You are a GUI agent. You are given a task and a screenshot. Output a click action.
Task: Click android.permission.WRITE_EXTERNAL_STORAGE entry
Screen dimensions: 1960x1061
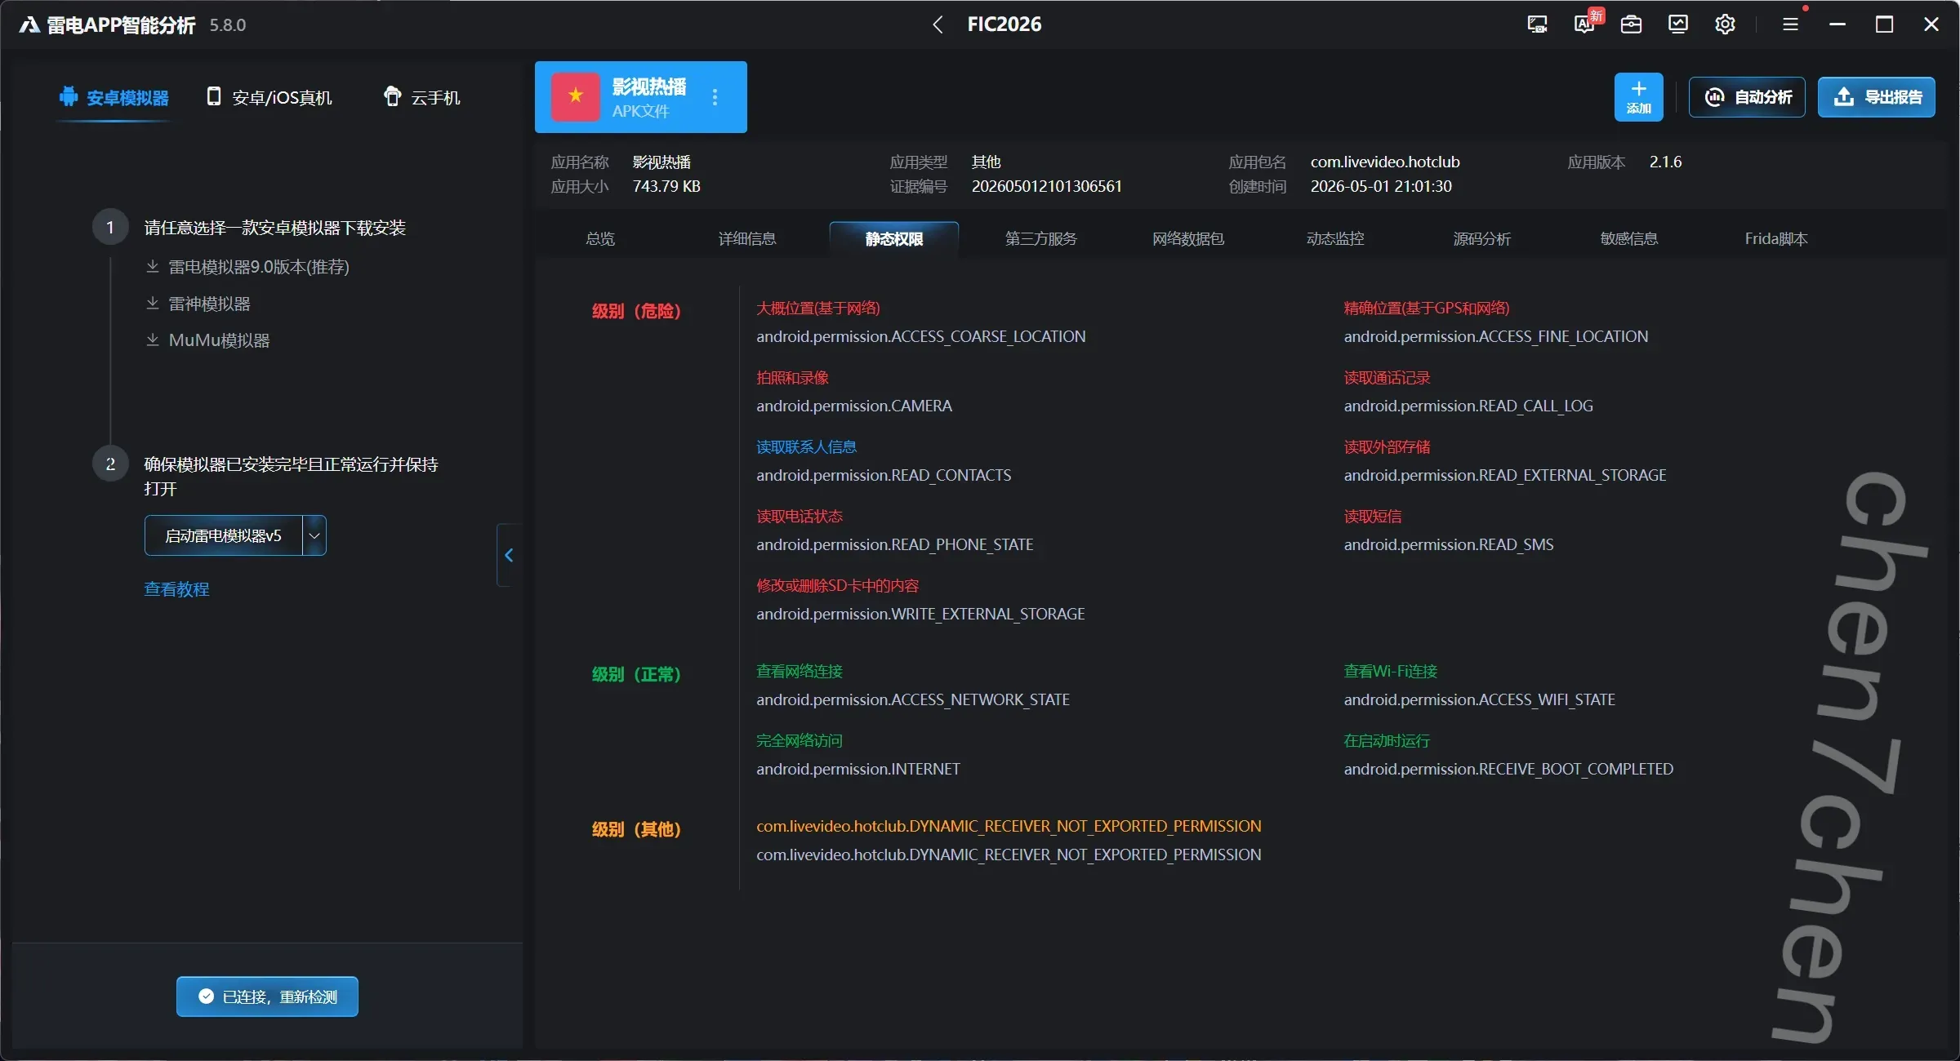[x=921, y=614]
